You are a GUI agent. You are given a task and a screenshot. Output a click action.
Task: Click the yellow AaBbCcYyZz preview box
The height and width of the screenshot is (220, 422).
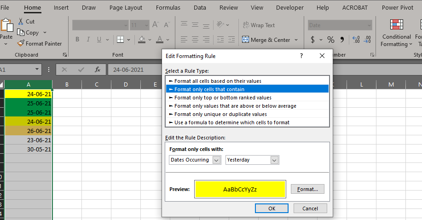240,189
